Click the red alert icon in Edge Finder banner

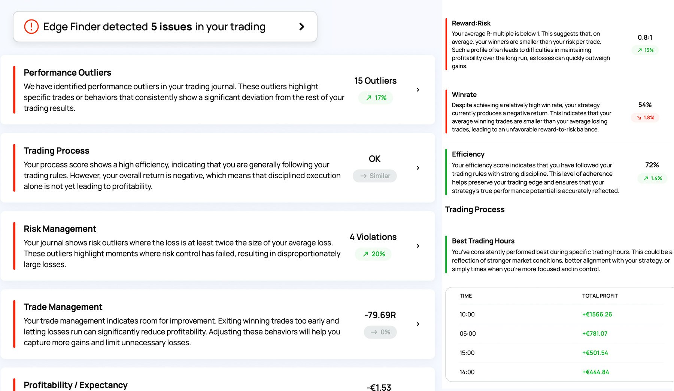click(x=31, y=27)
